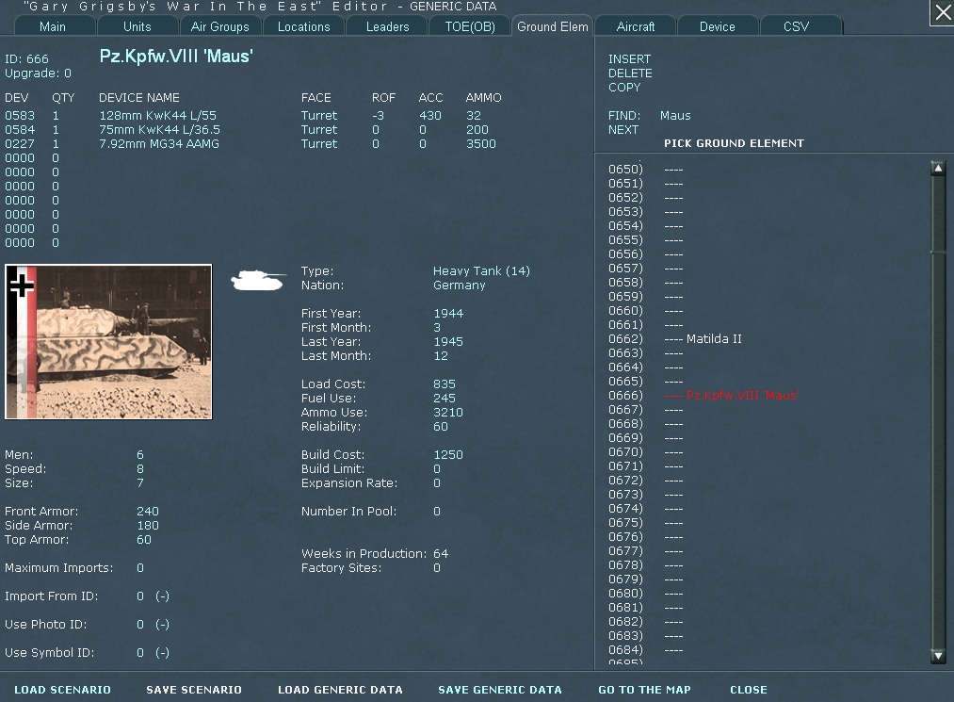
Task: Select empty list entry 0670
Action: click(645, 452)
